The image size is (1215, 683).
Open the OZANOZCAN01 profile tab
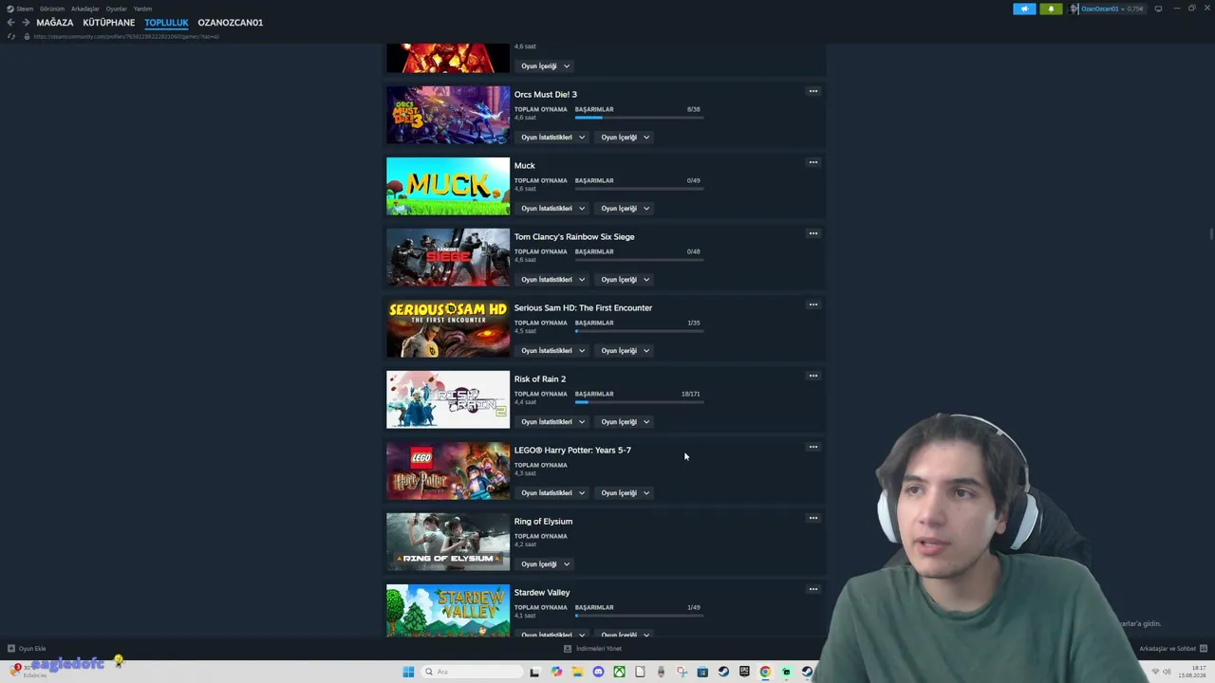coord(231,23)
